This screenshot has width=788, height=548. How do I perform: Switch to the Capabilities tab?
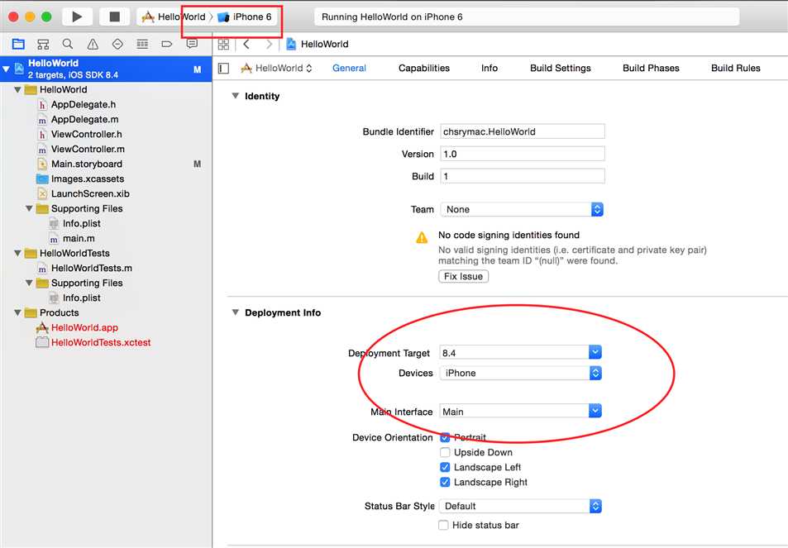[424, 69]
